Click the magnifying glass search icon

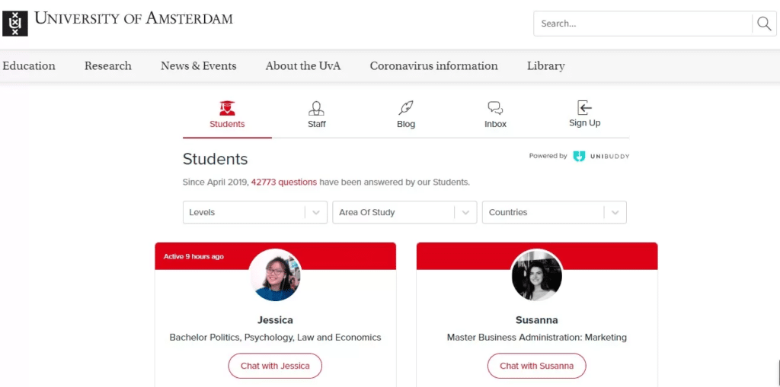coord(764,24)
